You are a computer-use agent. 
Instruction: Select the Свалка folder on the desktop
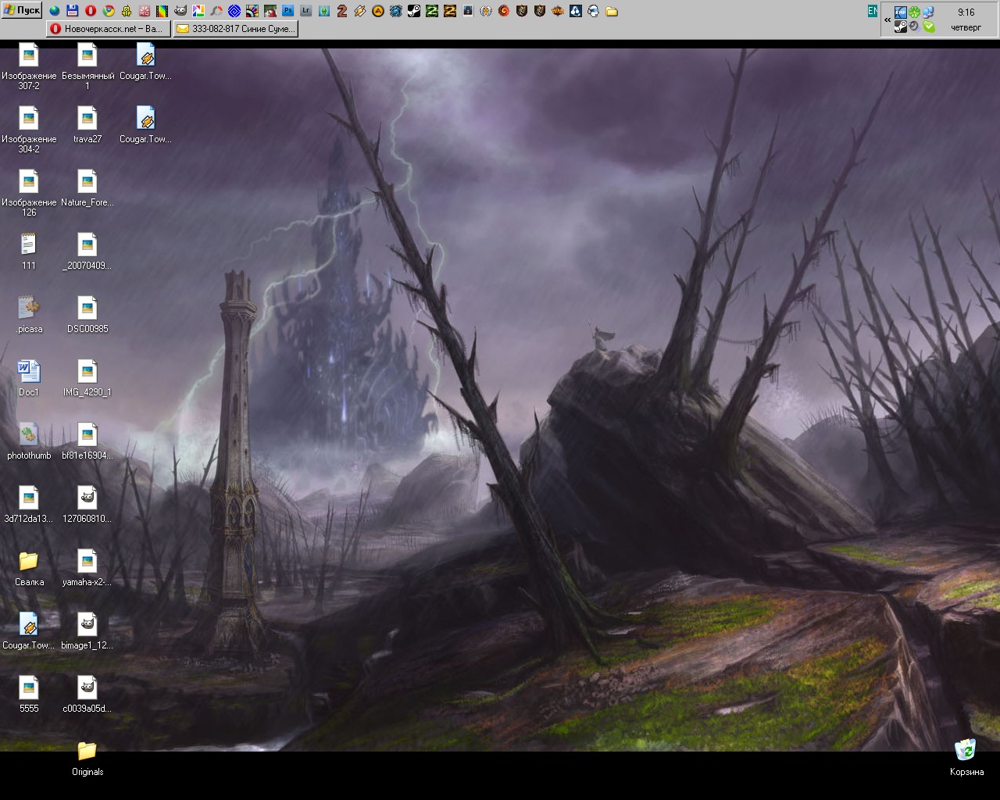pyautogui.click(x=29, y=569)
